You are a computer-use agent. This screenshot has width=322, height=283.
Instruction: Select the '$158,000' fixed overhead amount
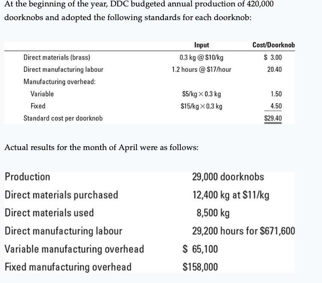pyautogui.click(x=200, y=267)
